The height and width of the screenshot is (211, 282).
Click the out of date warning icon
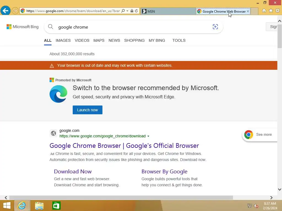coord(52,66)
